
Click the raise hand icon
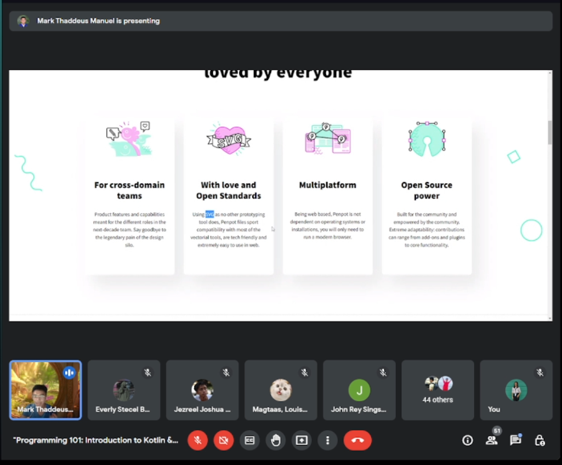click(x=276, y=440)
